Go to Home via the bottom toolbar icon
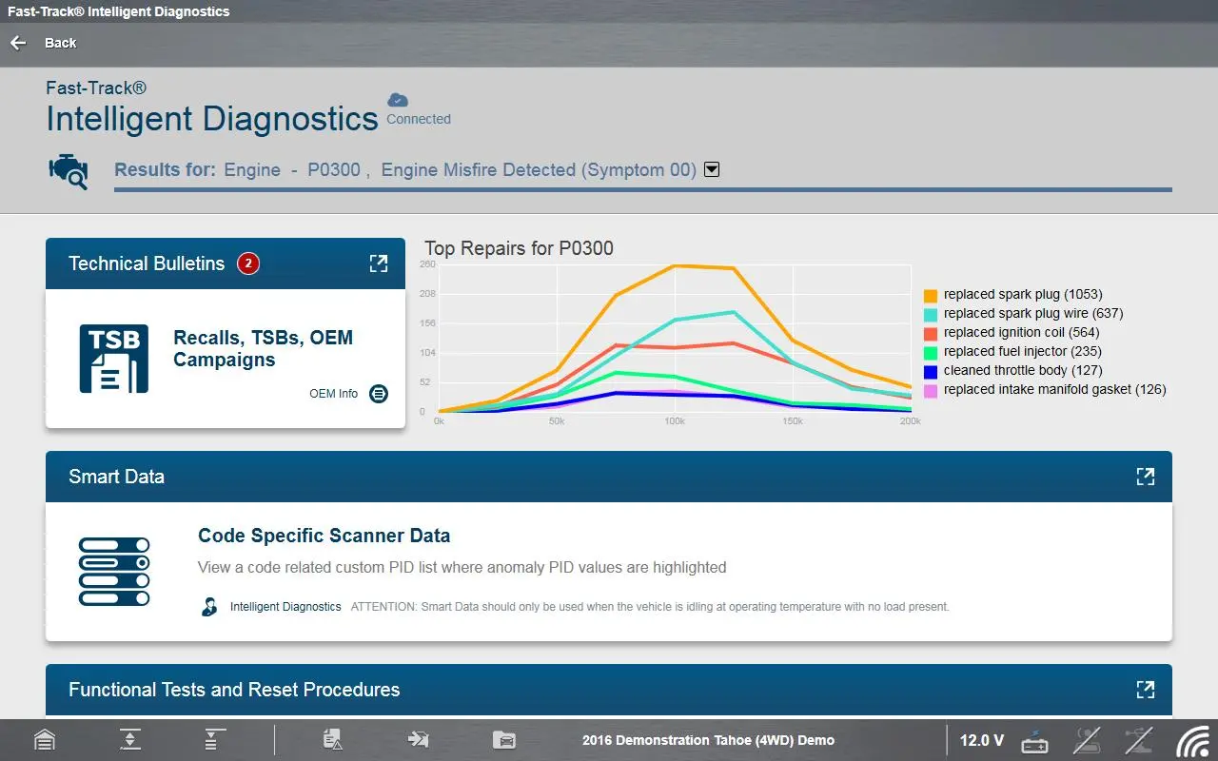 pyautogui.click(x=44, y=740)
